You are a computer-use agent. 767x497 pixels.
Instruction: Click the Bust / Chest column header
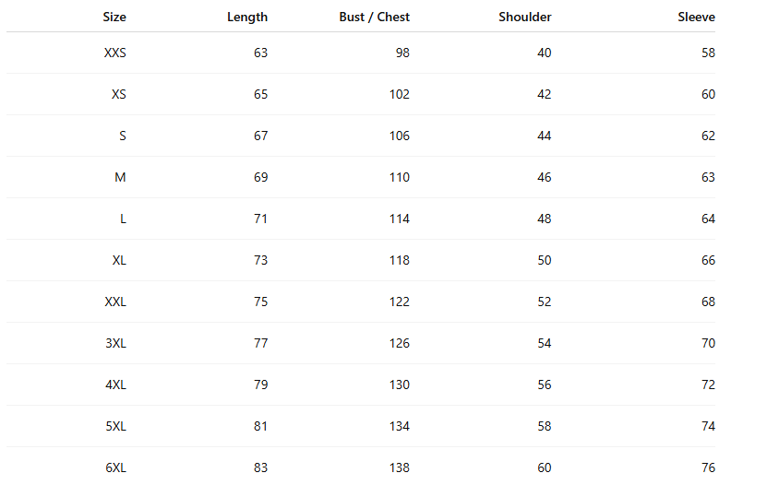tap(374, 17)
